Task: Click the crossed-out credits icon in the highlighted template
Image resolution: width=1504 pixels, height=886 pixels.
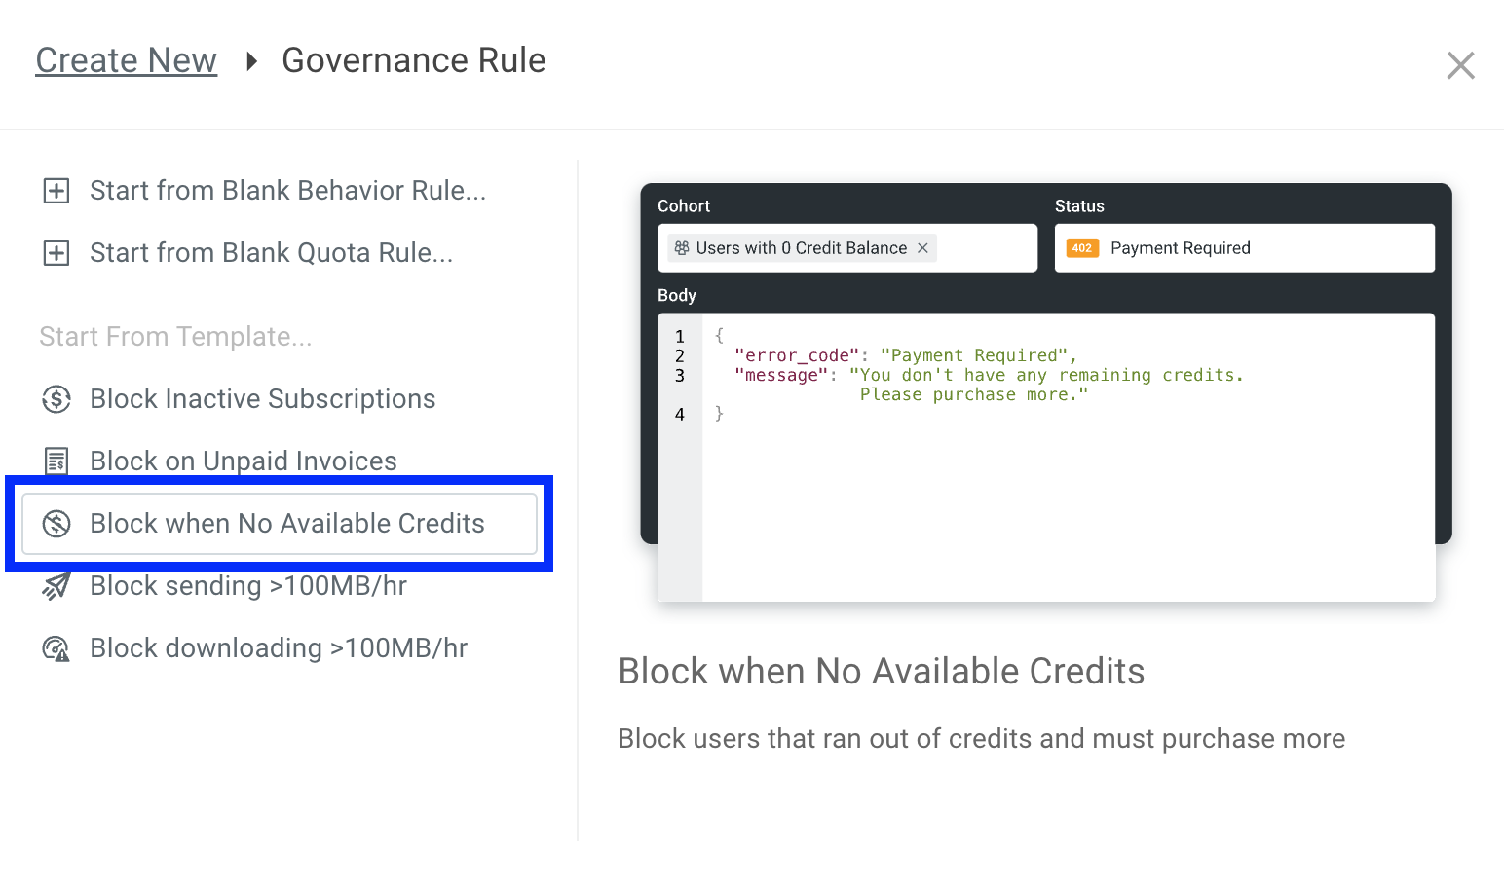Action: click(57, 523)
